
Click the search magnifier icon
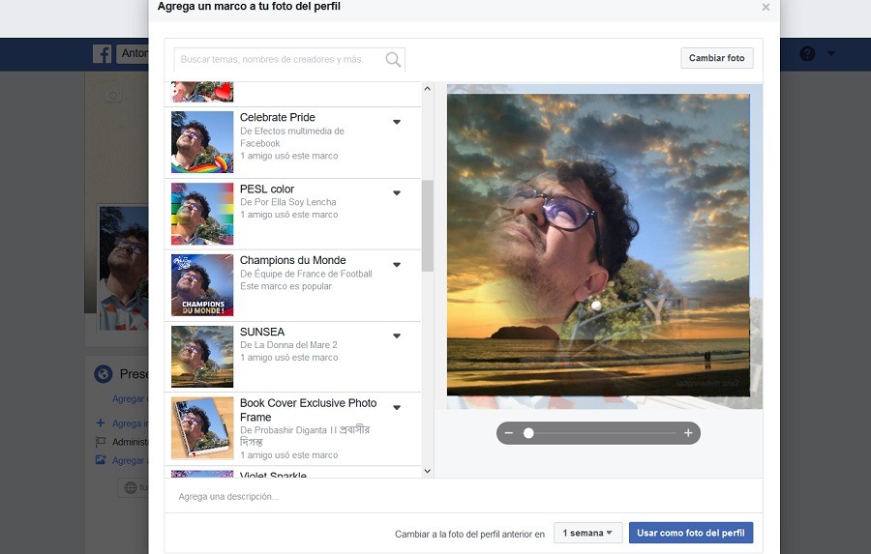392,60
